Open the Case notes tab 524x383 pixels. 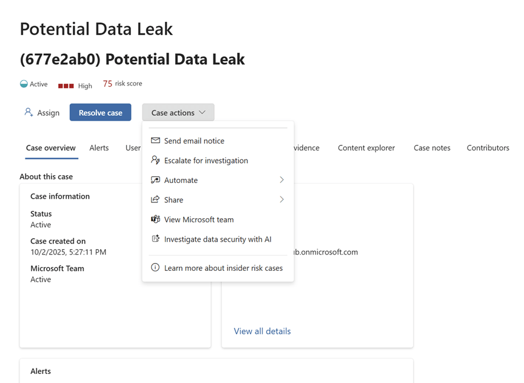click(432, 148)
